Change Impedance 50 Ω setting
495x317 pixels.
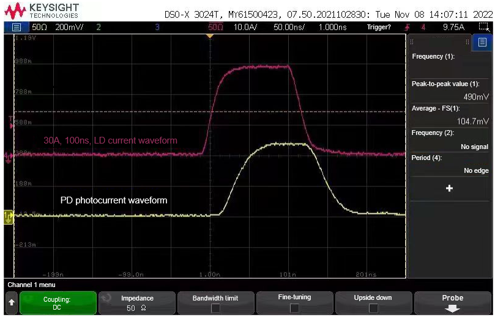tap(136, 303)
